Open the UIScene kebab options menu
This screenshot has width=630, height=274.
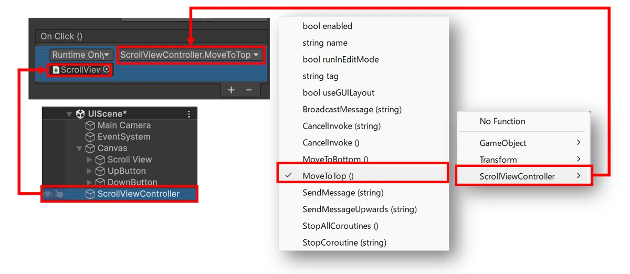coord(189,114)
